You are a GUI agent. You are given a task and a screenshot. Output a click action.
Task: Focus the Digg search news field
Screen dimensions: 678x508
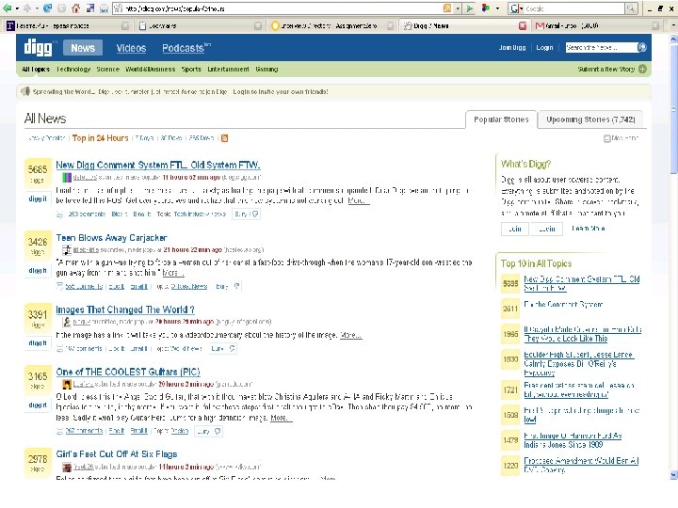[x=602, y=48]
